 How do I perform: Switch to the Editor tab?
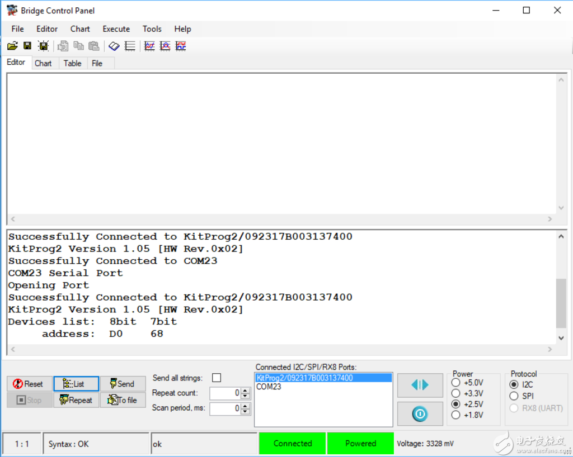(16, 63)
